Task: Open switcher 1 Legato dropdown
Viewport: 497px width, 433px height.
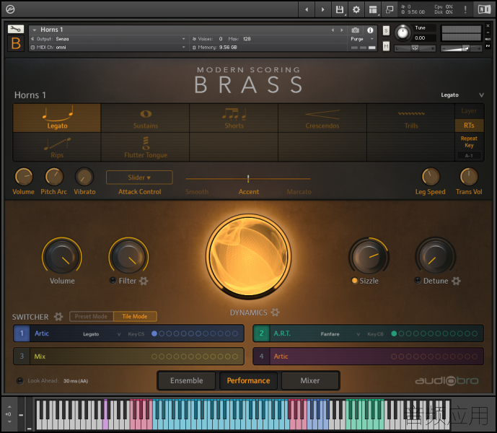Action: coord(102,334)
